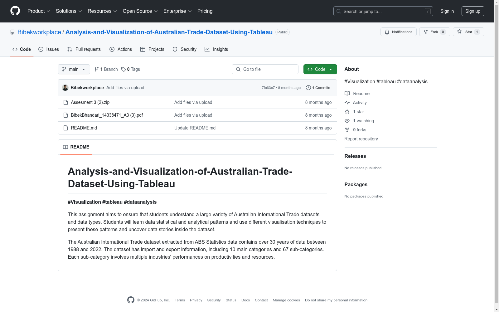
Task: Open the Product dropdown menu
Action: click(x=39, y=11)
